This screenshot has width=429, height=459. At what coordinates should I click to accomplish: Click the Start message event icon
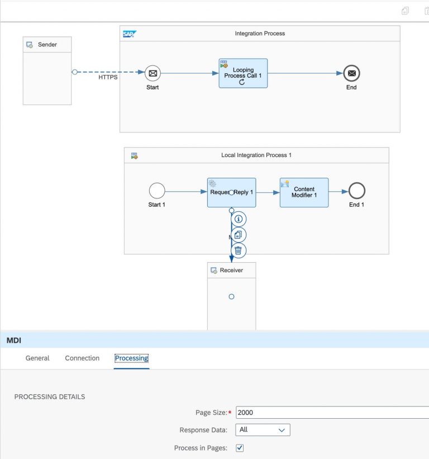coord(152,73)
